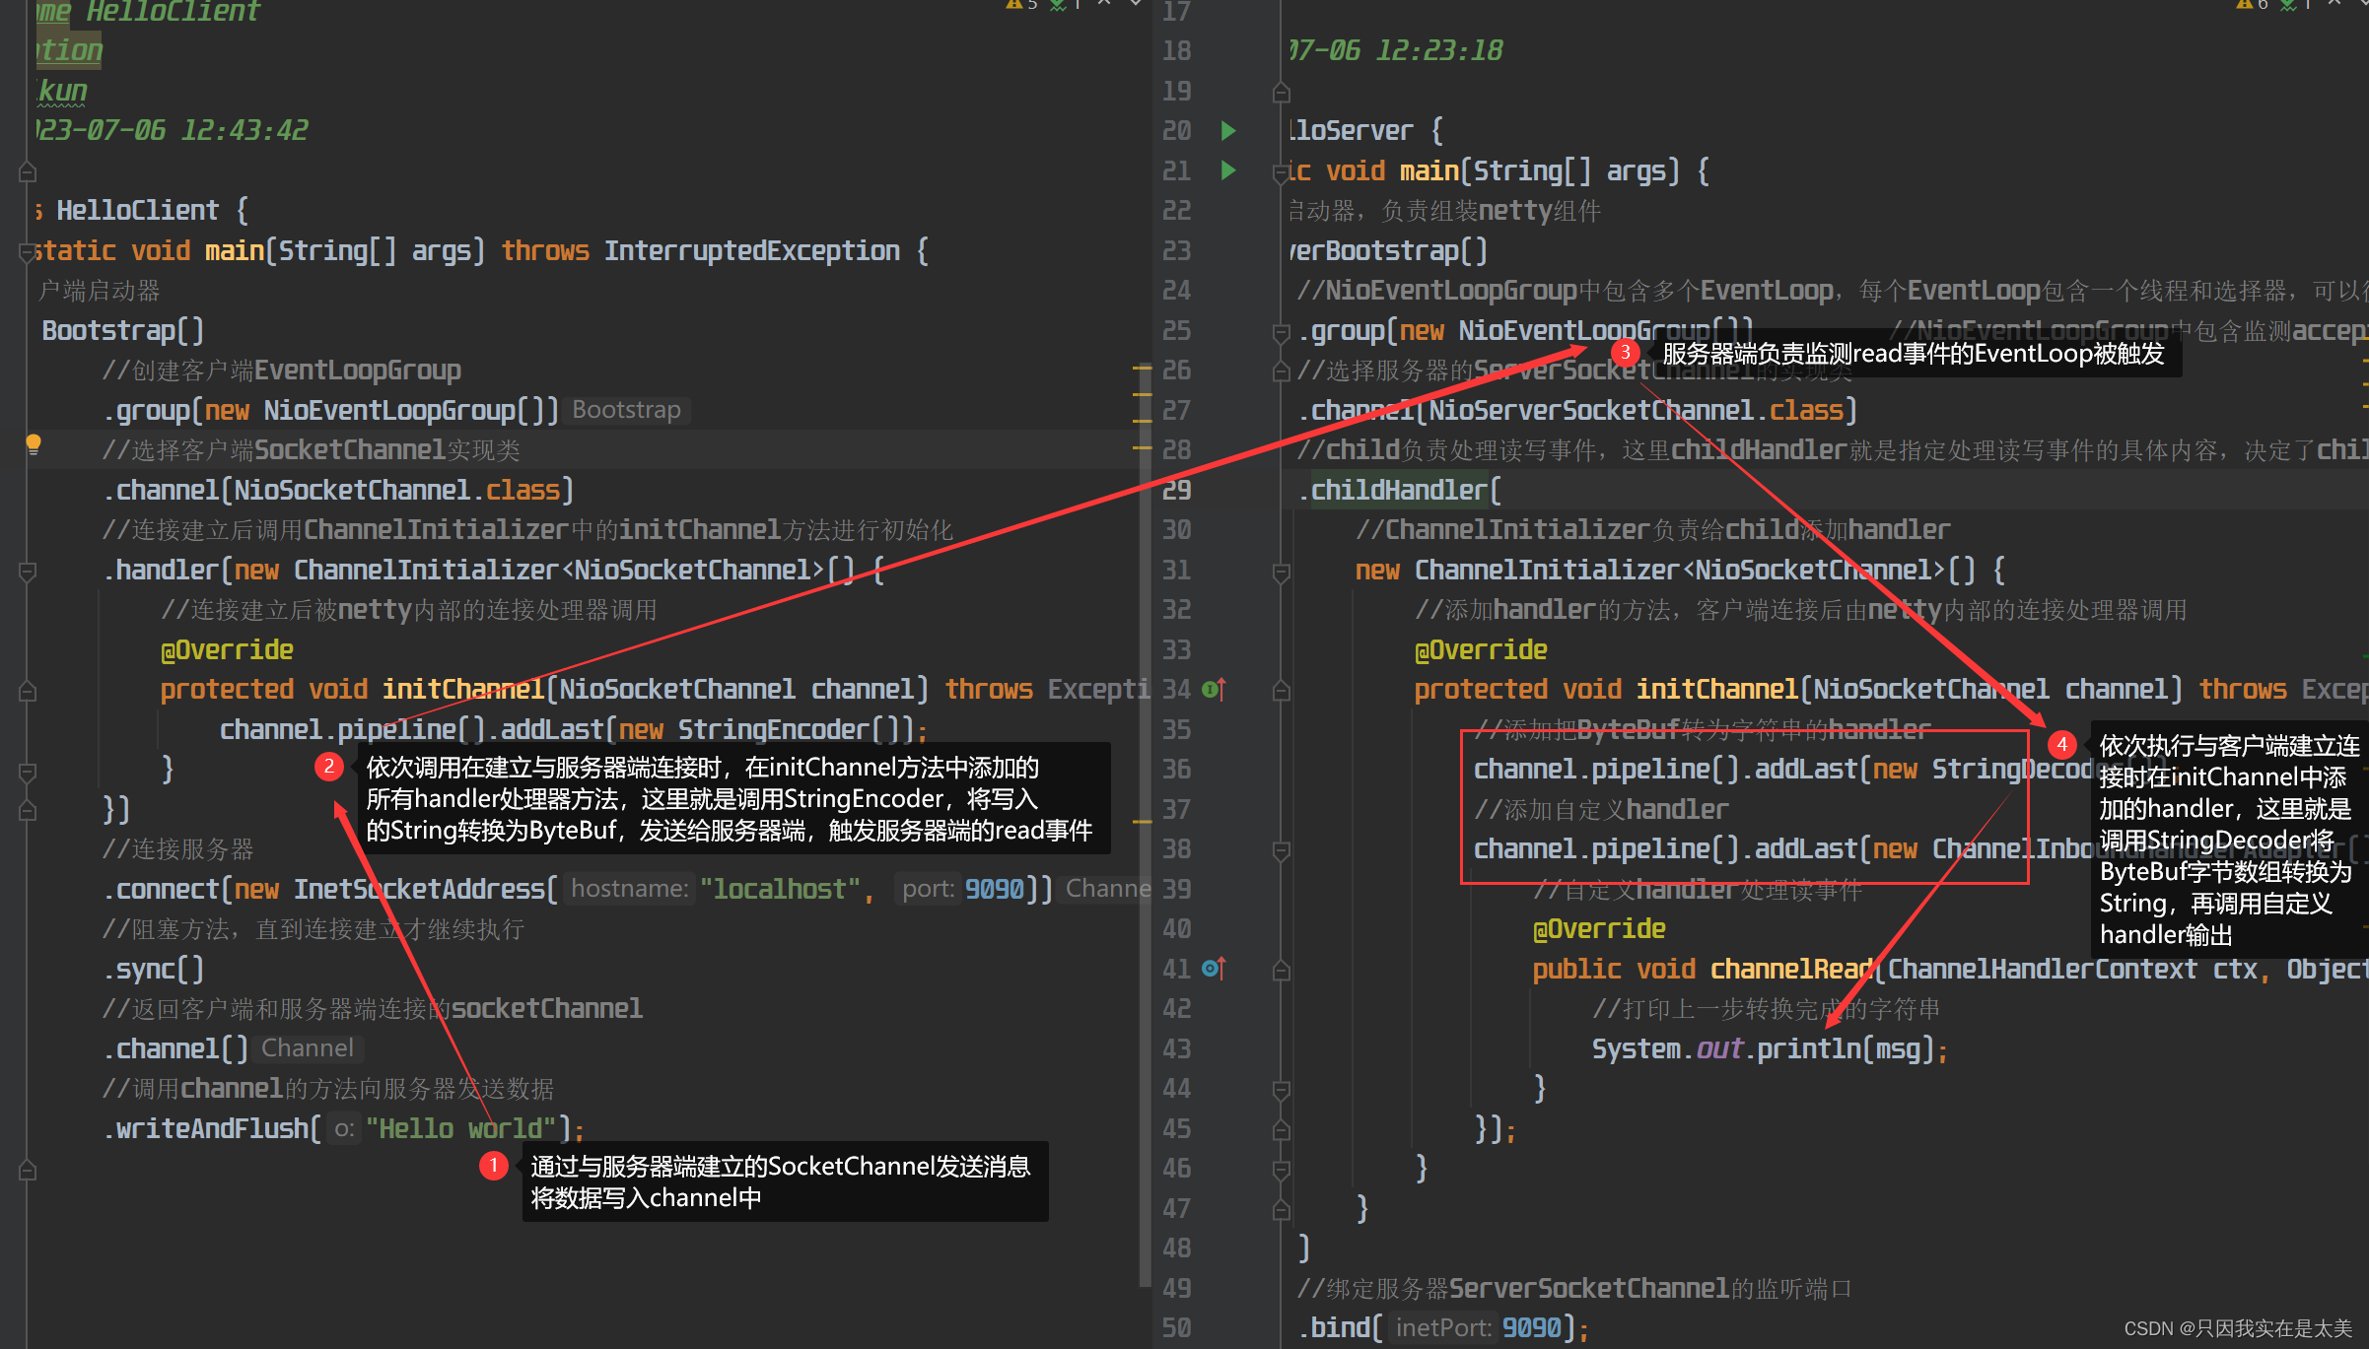Click the Bootstrap inlay hint after .group

pyautogui.click(x=627, y=410)
